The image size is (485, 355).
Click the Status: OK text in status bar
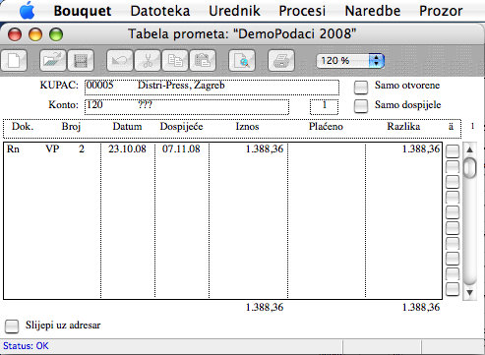26,346
